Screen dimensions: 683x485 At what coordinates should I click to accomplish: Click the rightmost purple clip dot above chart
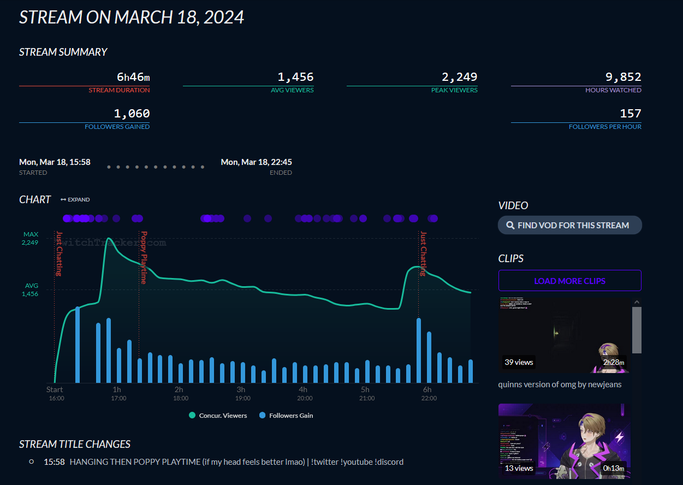pyautogui.click(x=433, y=218)
